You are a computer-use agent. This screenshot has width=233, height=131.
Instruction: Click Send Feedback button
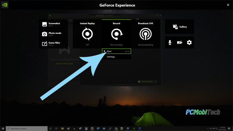pyautogui.click(x=146, y=81)
